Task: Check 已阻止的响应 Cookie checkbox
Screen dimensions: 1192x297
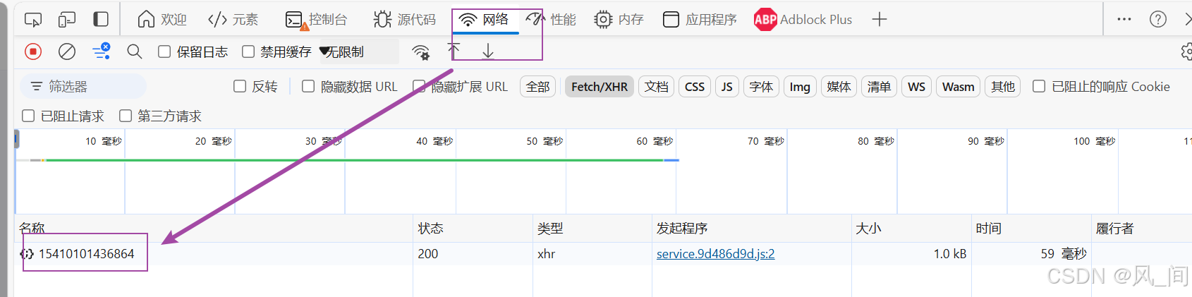Action: [x=1039, y=86]
